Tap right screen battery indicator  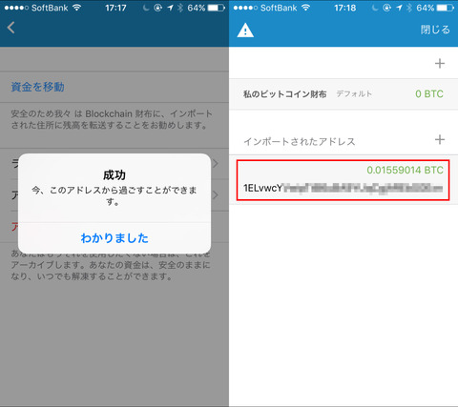(445, 8)
